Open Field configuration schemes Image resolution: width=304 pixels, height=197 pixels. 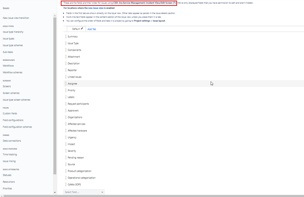17,127
